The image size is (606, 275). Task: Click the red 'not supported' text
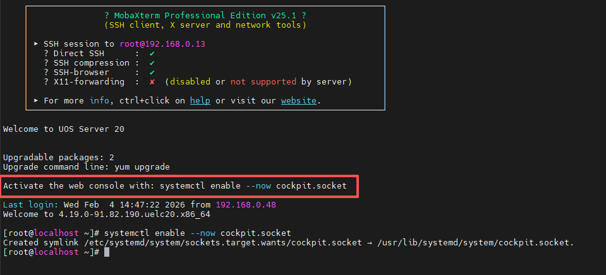coord(264,82)
